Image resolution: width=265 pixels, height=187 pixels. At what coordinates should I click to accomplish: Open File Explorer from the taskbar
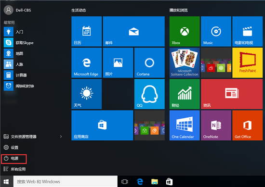[x=155, y=182]
